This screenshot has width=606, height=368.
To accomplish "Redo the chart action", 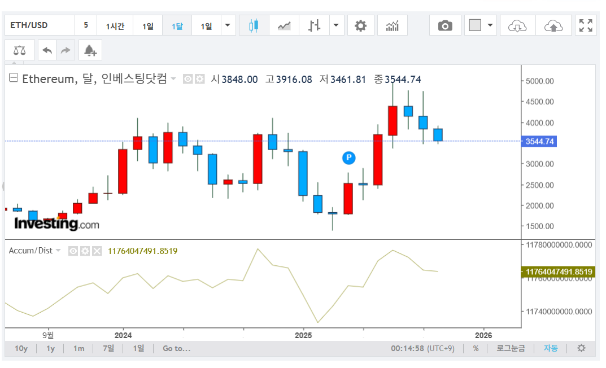I will coord(66,50).
